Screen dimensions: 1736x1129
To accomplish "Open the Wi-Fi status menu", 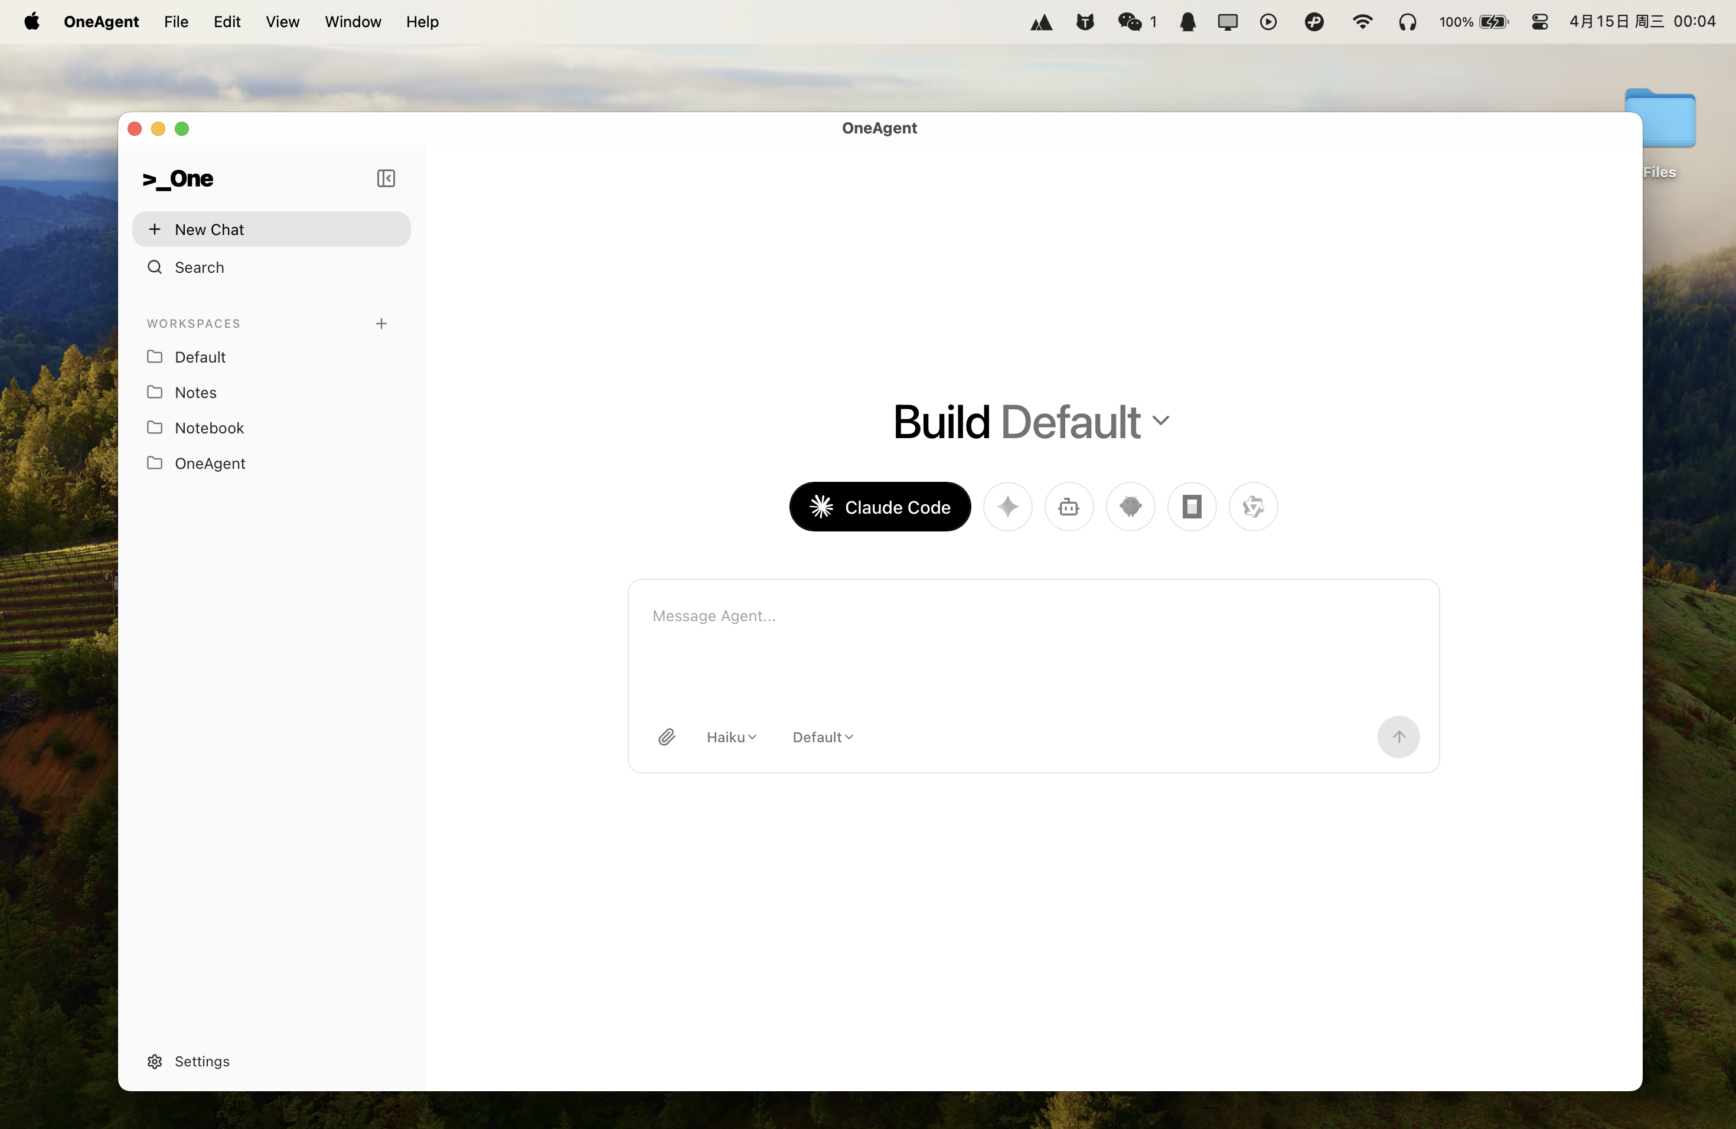I will click(1362, 22).
